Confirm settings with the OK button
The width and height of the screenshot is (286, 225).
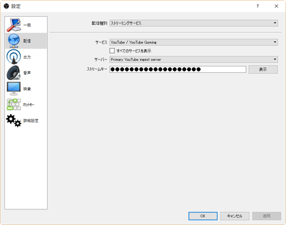(x=203, y=216)
